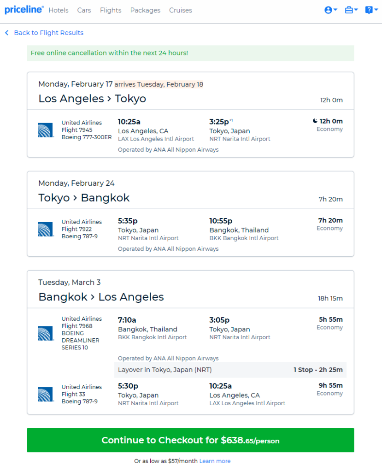Go back to Flight Results
The image size is (382, 472).
click(x=49, y=33)
